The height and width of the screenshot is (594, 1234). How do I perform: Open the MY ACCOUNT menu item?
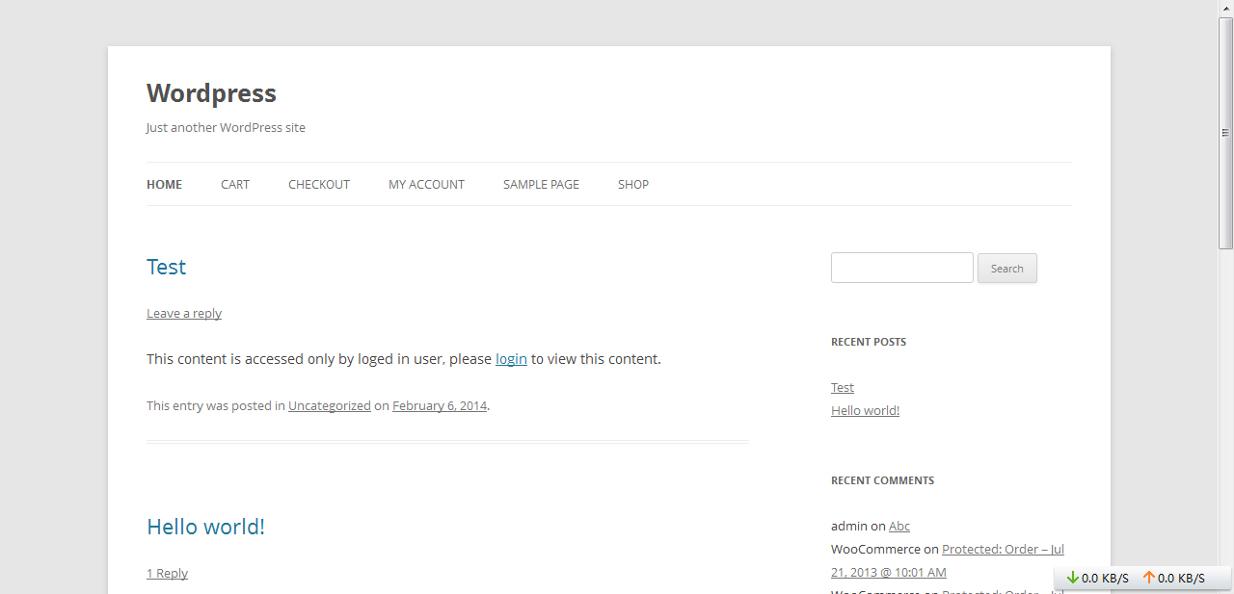pyautogui.click(x=426, y=184)
